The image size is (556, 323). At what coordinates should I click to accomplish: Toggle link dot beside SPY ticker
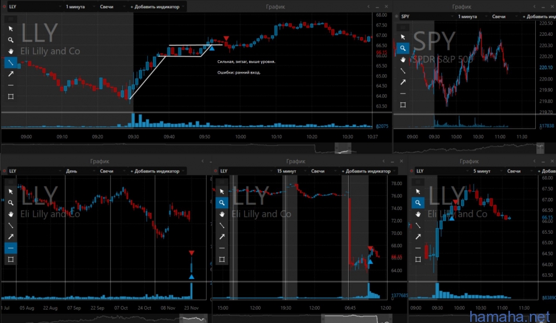click(396, 16)
